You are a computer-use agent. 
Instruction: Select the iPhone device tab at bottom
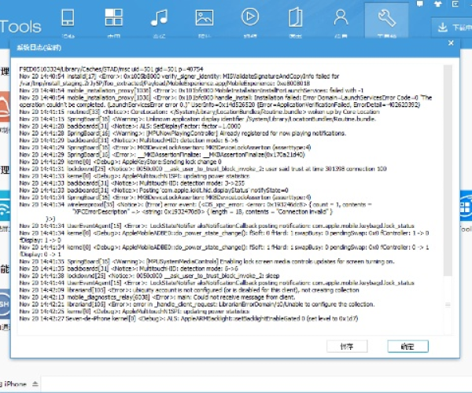coord(14,384)
